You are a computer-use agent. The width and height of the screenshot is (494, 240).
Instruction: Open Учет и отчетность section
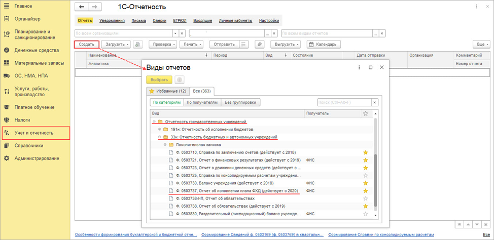(36, 133)
